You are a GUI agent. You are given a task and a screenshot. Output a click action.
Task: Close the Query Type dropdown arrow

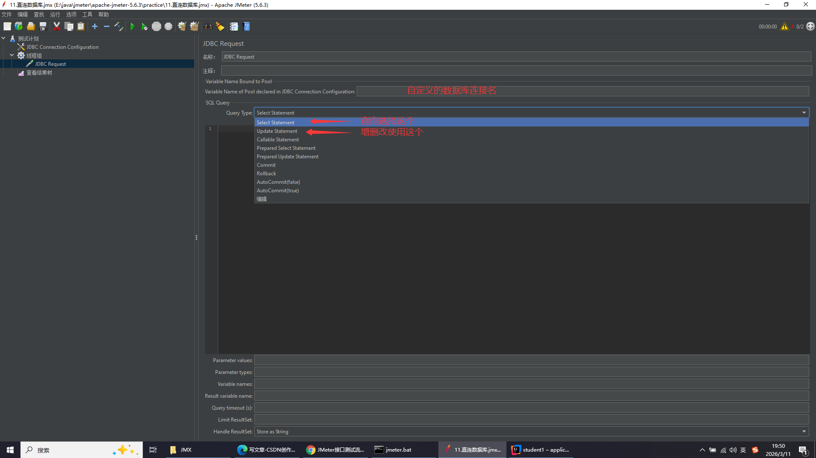tap(804, 112)
